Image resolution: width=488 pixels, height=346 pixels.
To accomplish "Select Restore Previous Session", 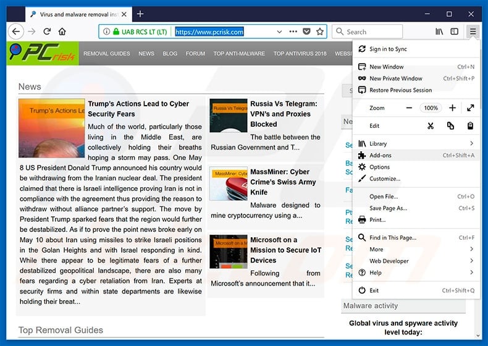I will point(416,90).
